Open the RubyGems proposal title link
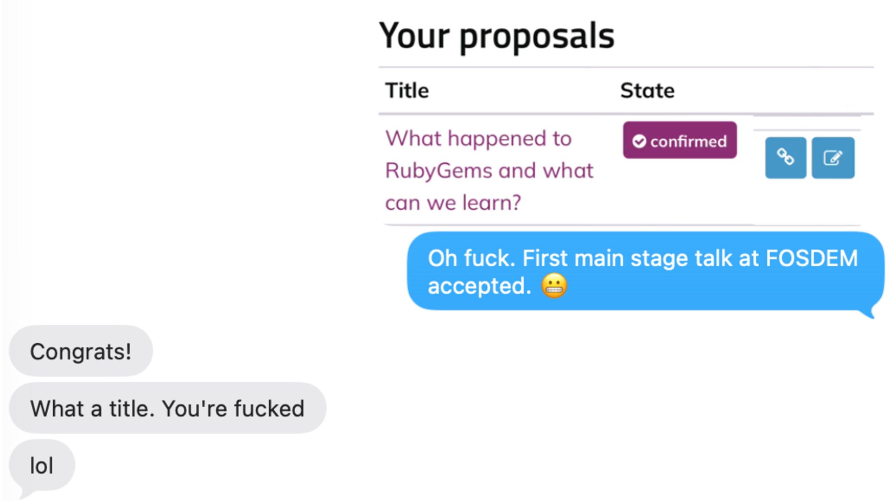The height and width of the screenshot is (501, 890). [489, 170]
